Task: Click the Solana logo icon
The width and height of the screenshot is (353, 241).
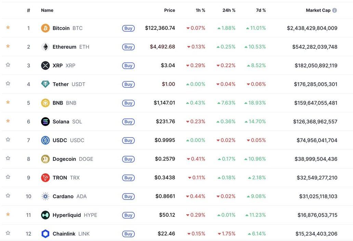Action: tap(45, 122)
